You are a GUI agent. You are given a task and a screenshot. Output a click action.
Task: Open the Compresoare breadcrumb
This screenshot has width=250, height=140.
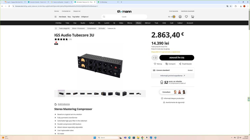pyautogui.click(x=91, y=28)
